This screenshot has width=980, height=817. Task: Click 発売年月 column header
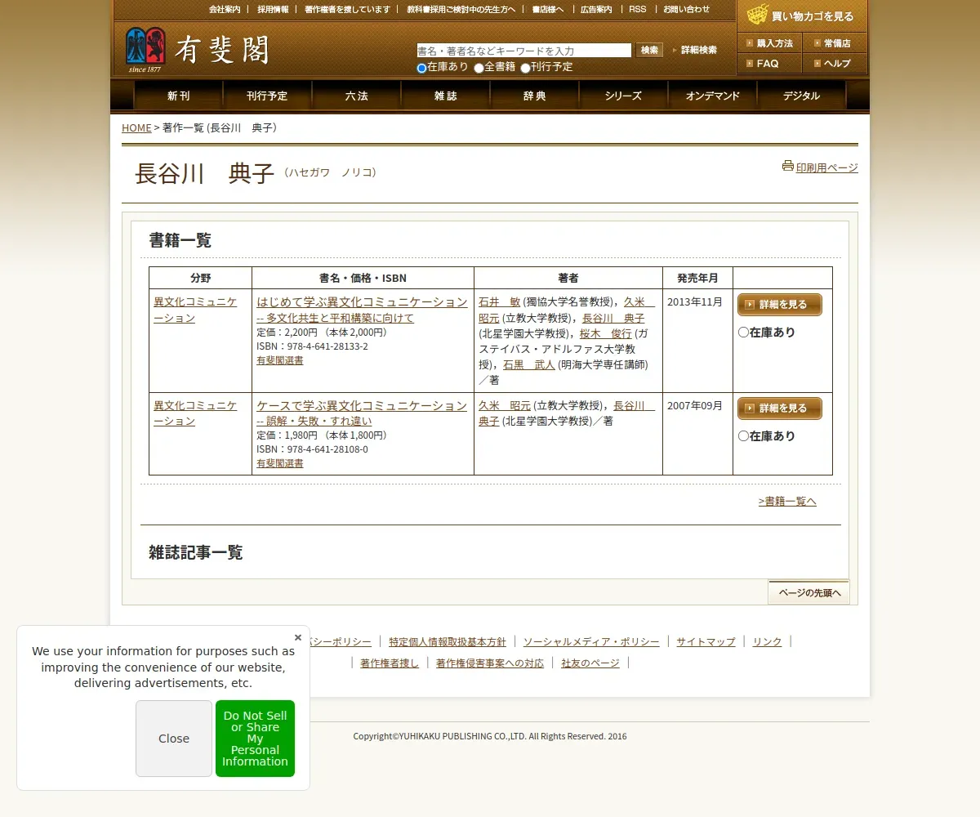(697, 278)
